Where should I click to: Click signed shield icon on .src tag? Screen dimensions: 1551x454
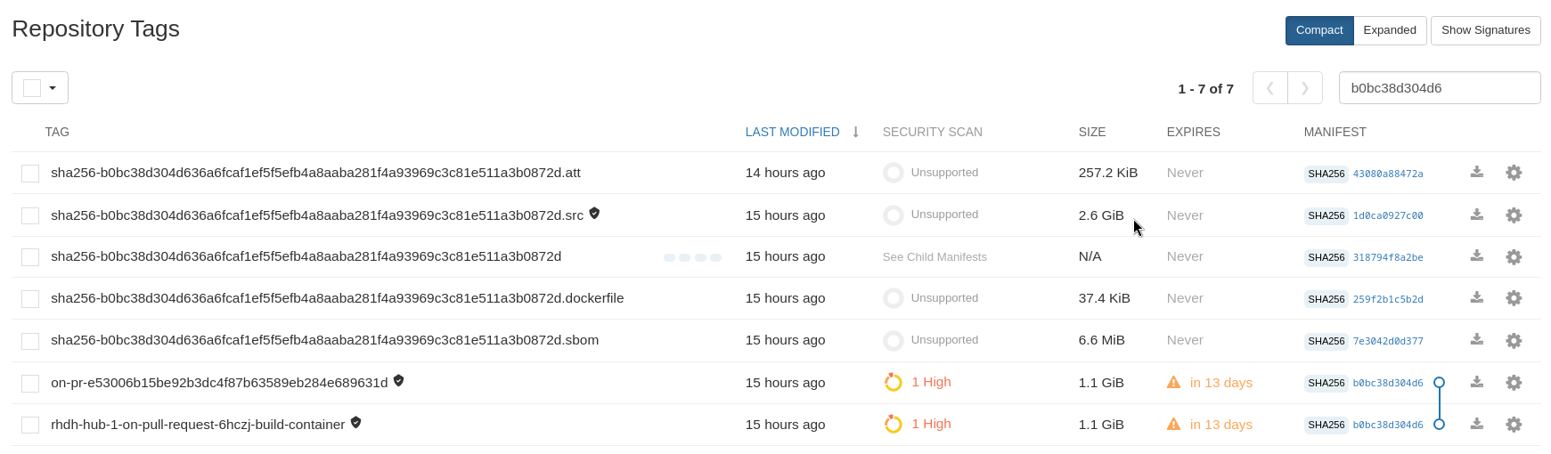(594, 214)
